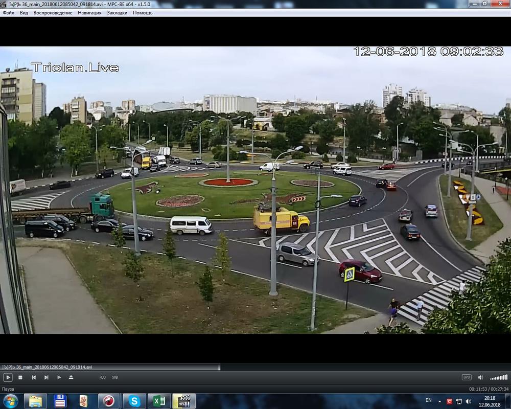
Task: Click the time counter 00:11:53 / 00:27:34
Action: tap(489, 389)
